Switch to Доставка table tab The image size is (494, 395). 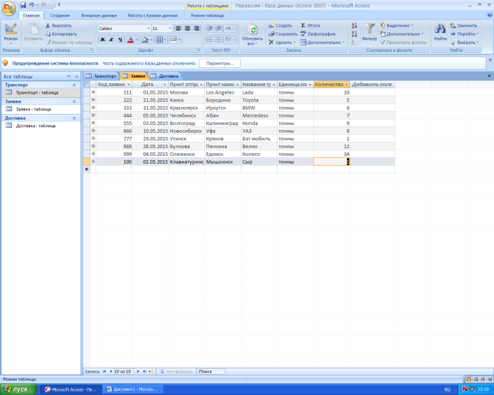(x=164, y=76)
